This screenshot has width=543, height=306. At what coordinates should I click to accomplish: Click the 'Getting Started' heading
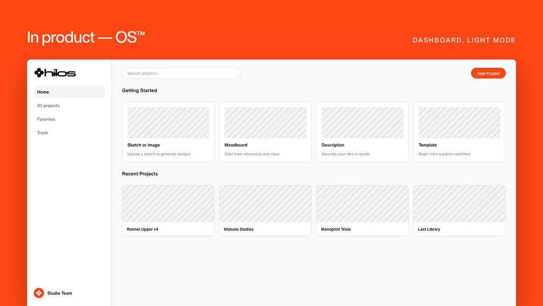(x=139, y=91)
